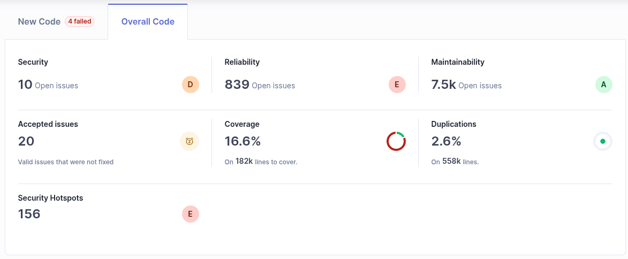Open the 2.6% duplications value
The width and height of the screenshot is (628, 259).
[446, 141]
